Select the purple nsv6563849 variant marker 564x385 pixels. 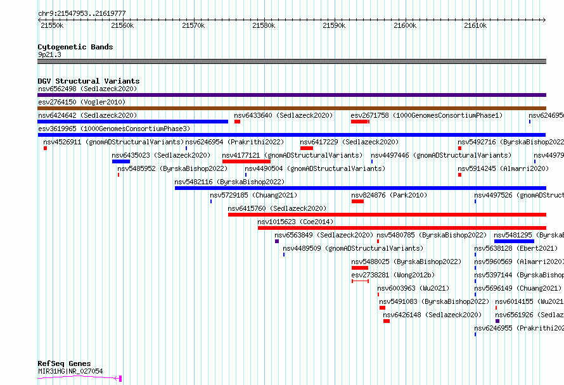pos(277,241)
